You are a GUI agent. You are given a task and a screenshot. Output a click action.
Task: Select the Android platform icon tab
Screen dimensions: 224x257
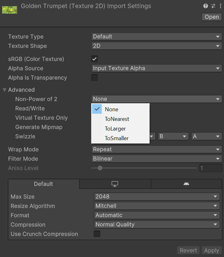tap(187, 184)
